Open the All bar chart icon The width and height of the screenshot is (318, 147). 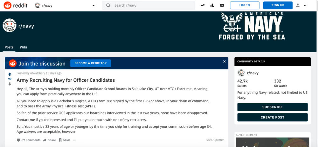[212, 5]
